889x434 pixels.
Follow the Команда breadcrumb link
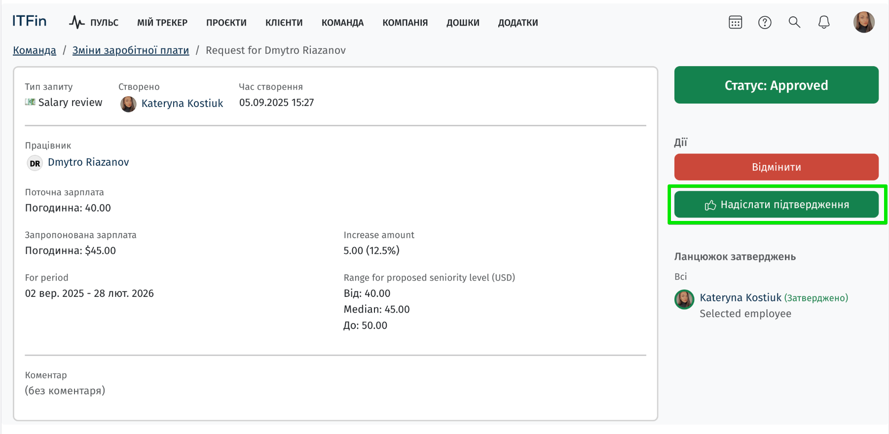(35, 50)
